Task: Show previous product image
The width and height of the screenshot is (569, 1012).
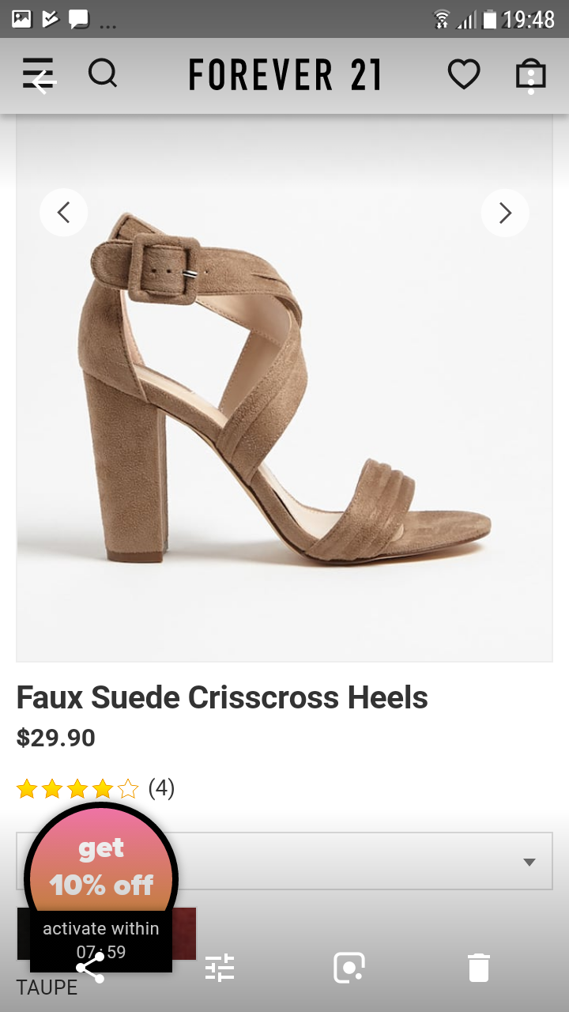Action: pos(63,213)
